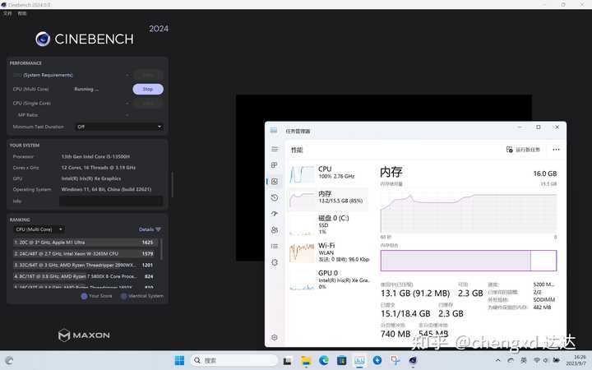The width and height of the screenshot is (592, 370).
Task: Select Wi-Fi performance item
Action: pos(328,252)
